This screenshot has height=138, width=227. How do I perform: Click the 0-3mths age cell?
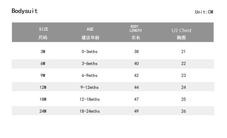(x=90, y=52)
